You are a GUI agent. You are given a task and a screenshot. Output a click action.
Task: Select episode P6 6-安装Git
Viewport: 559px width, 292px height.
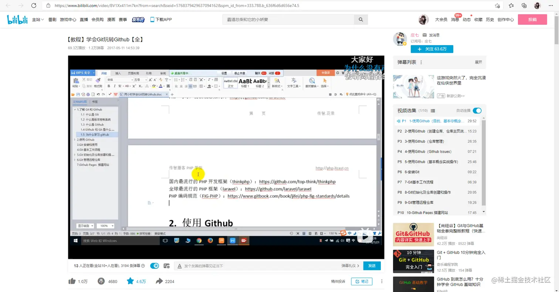click(437, 172)
